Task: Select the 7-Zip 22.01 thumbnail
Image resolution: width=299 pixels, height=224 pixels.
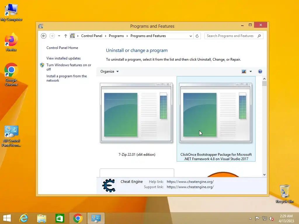Action: (136, 113)
